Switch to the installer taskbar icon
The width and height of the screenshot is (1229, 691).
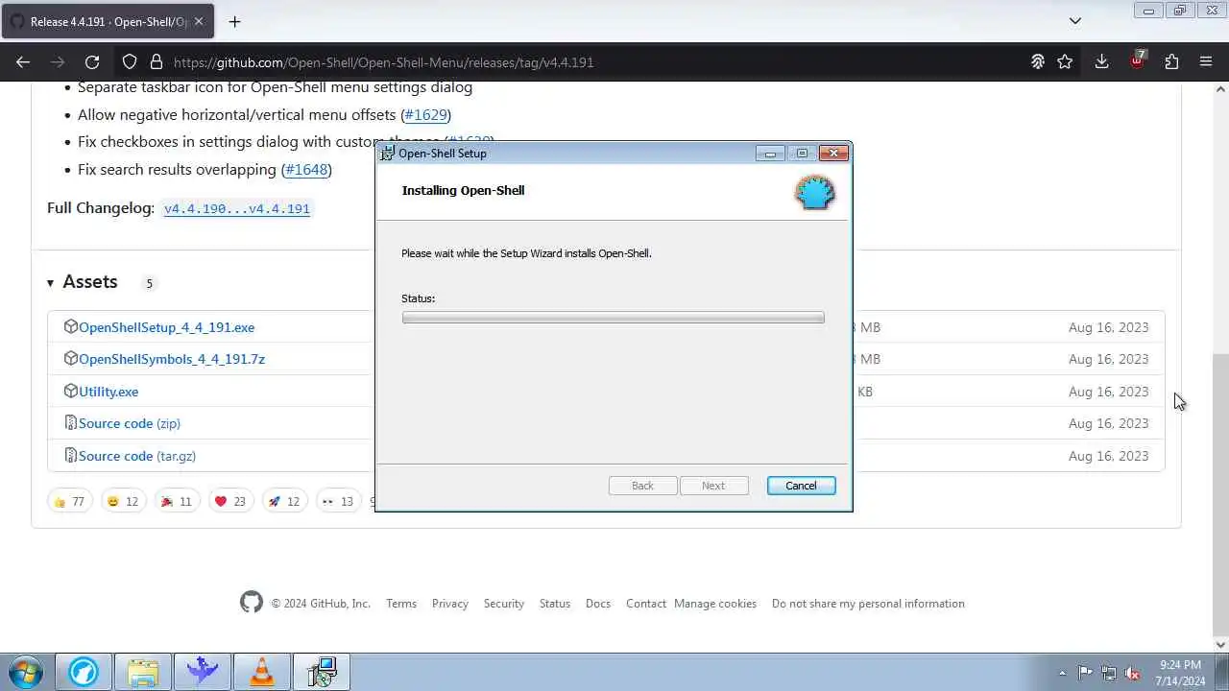coord(322,672)
